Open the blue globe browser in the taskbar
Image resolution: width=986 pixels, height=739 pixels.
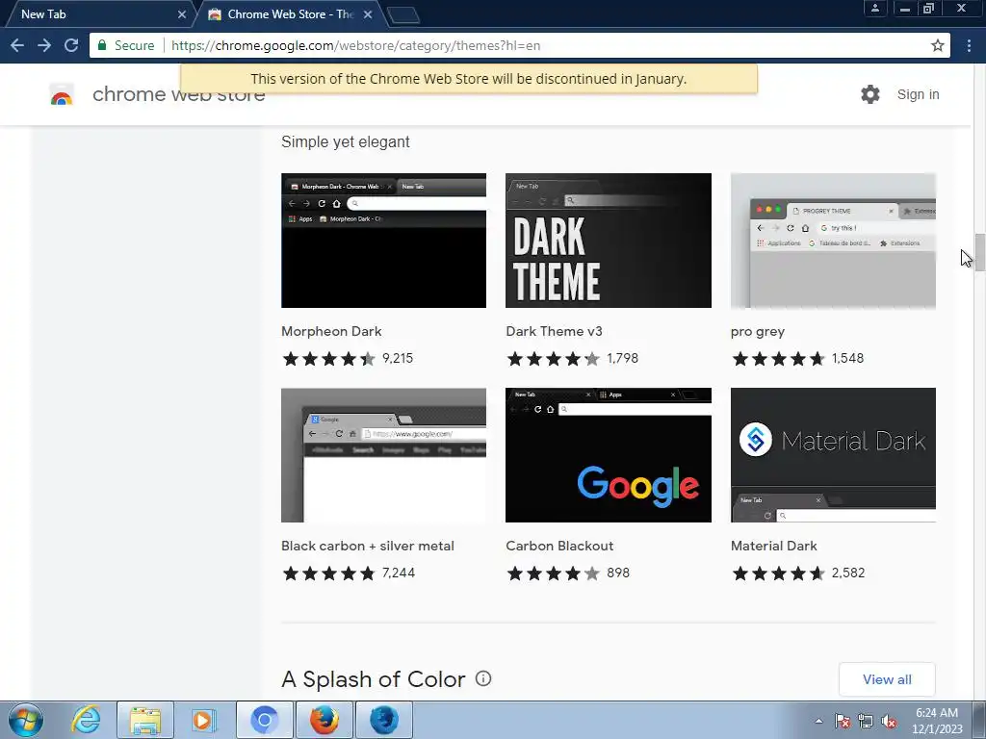click(x=383, y=720)
